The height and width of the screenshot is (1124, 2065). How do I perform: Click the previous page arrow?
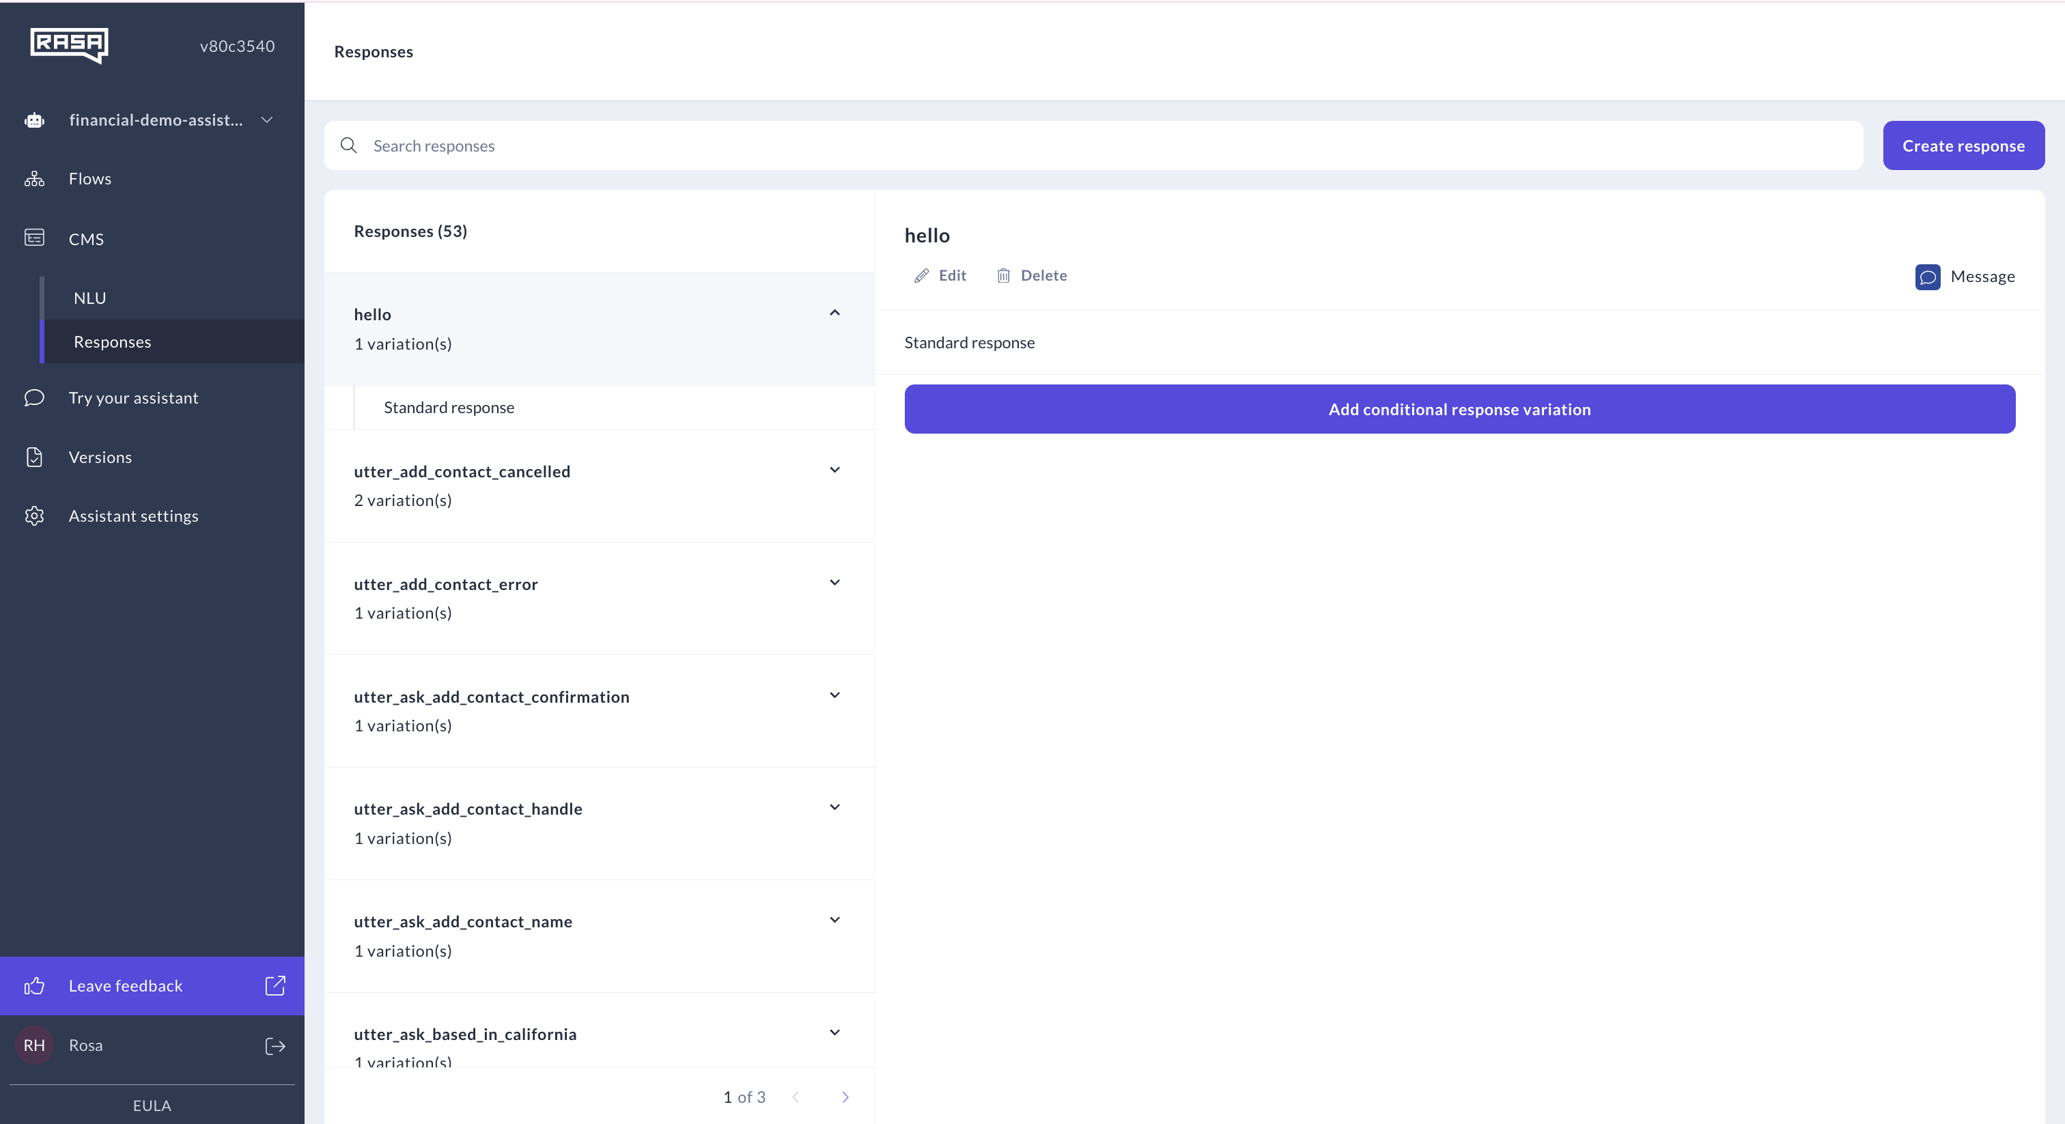click(796, 1097)
